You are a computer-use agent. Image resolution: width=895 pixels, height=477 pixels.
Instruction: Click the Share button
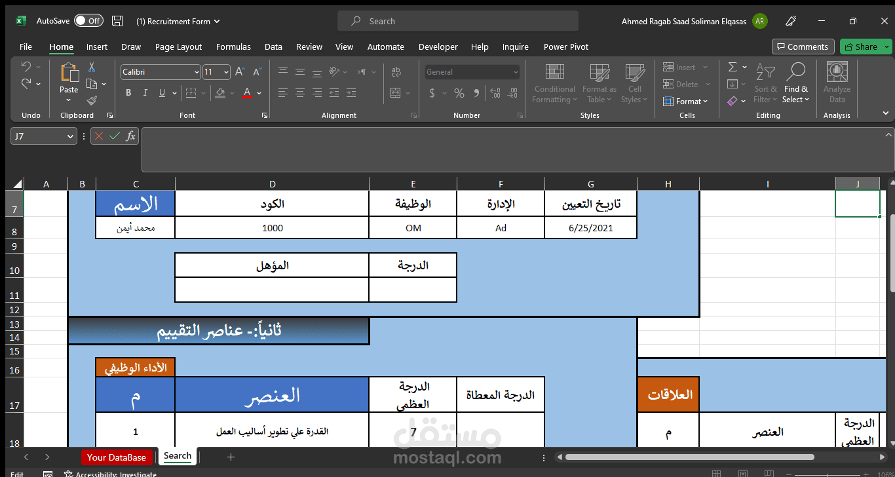pyautogui.click(x=860, y=47)
